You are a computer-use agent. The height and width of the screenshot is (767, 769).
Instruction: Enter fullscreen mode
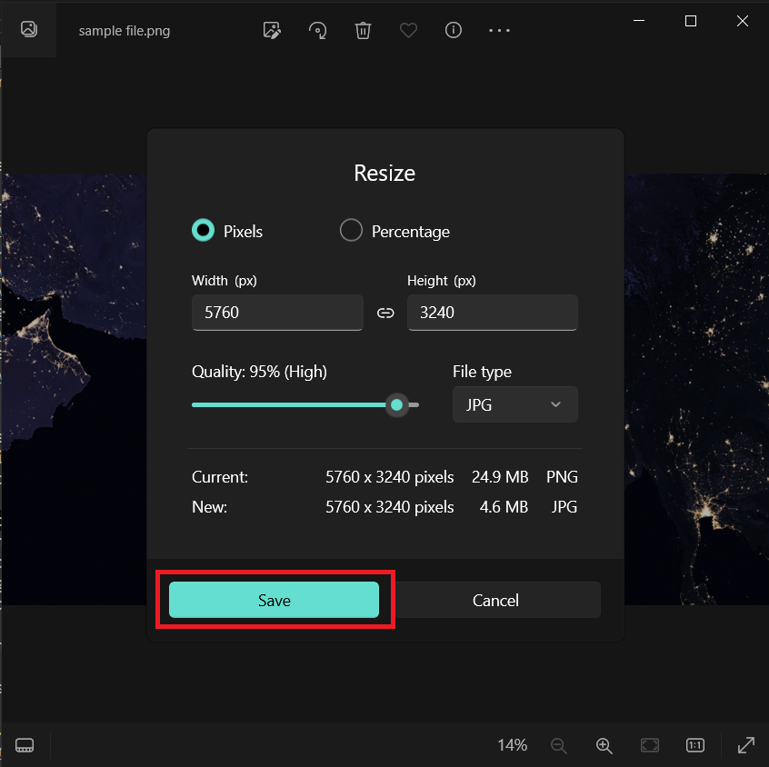click(746, 745)
